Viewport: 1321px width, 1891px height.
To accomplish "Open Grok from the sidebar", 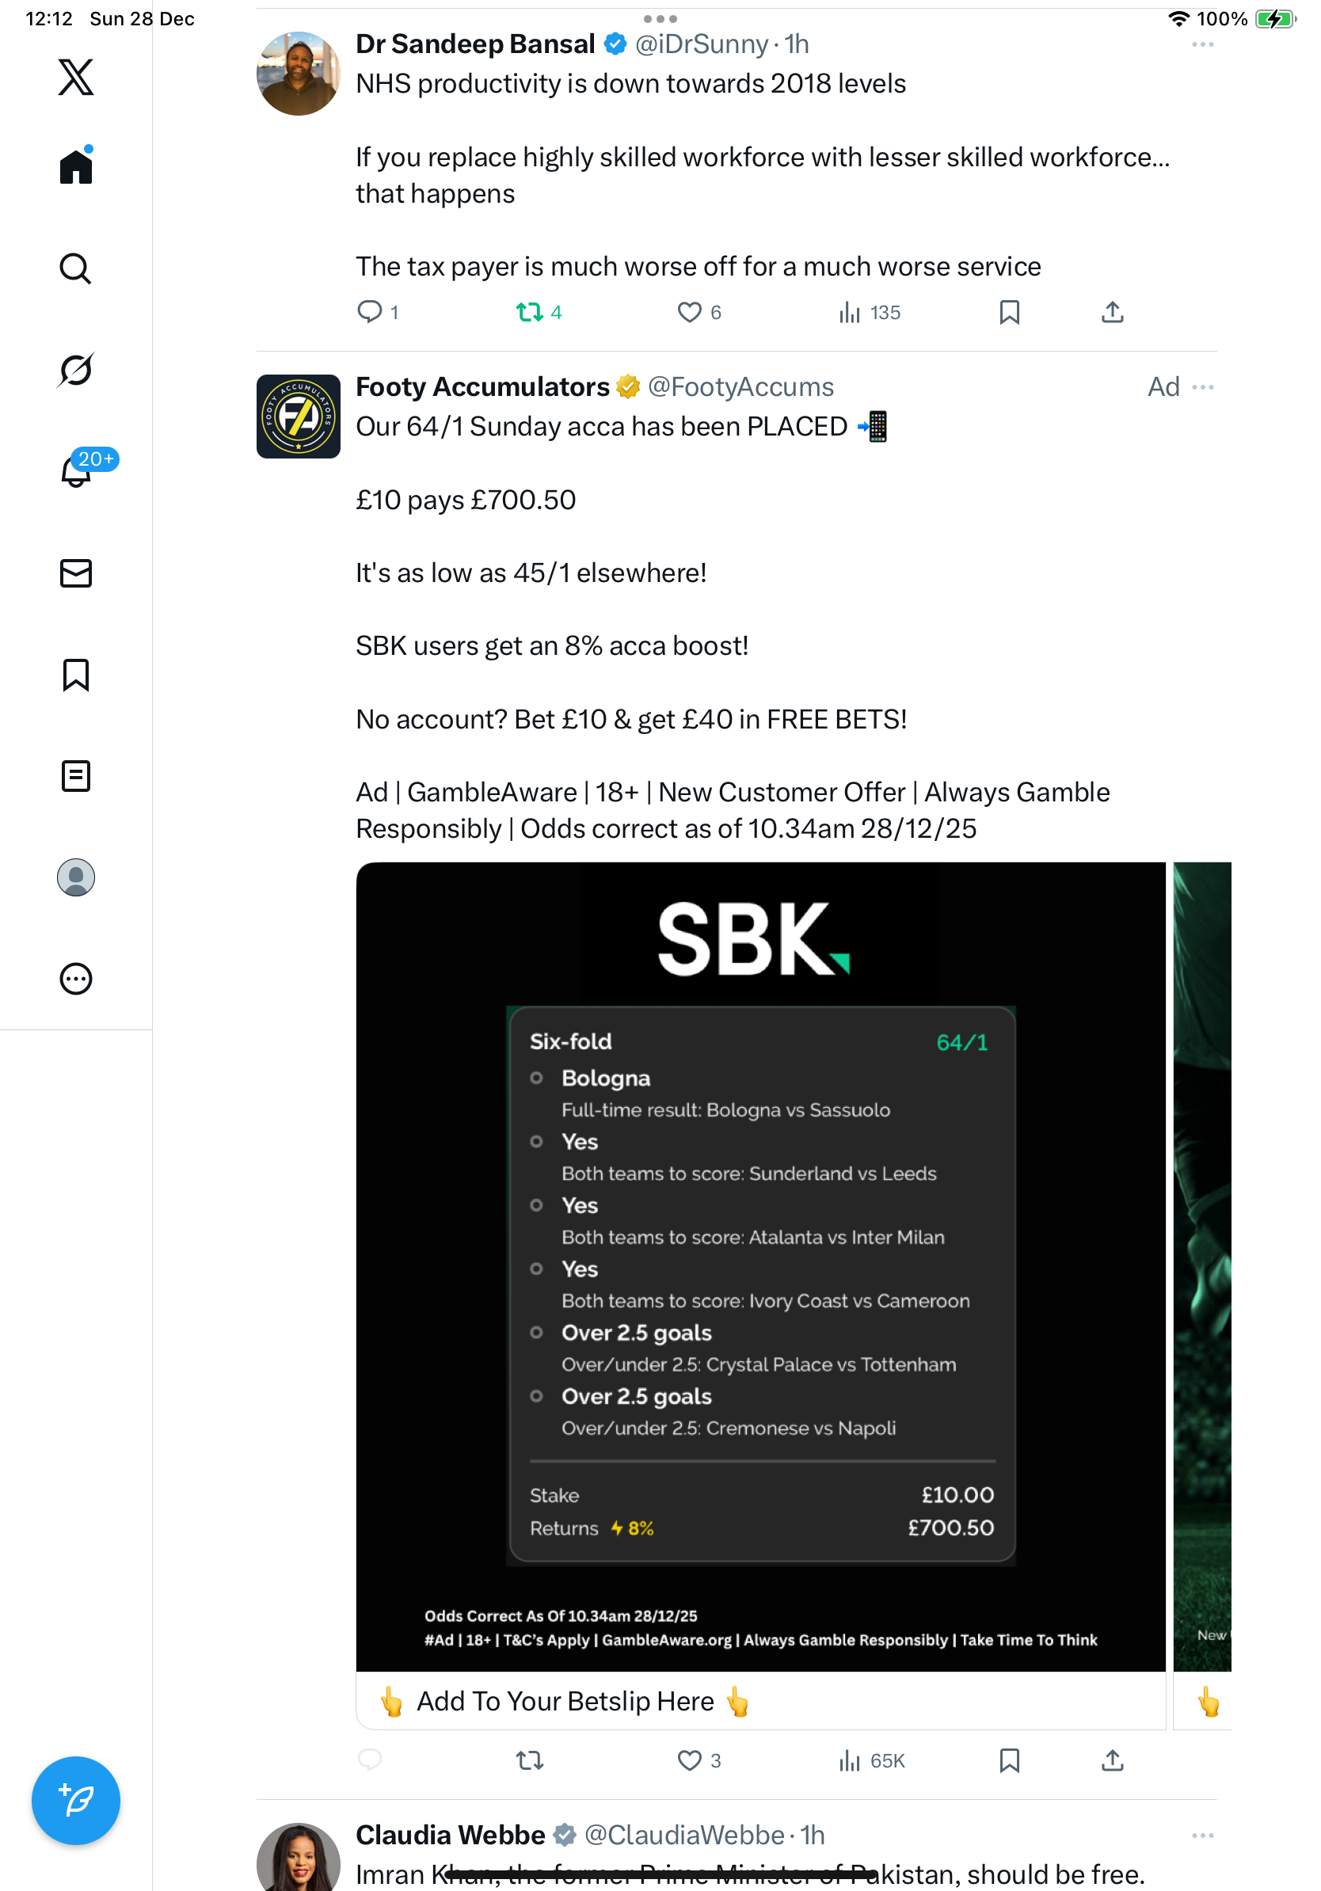I will [76, 370].
